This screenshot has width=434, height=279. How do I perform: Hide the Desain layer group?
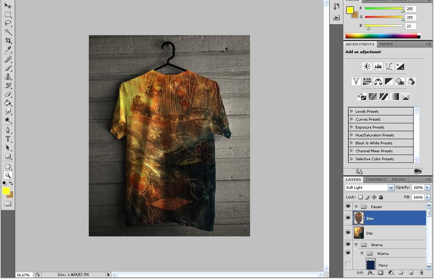[348, 206]
